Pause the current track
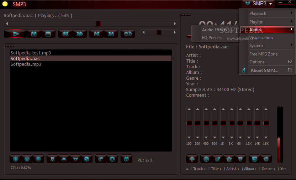 [x=34, y=34]
